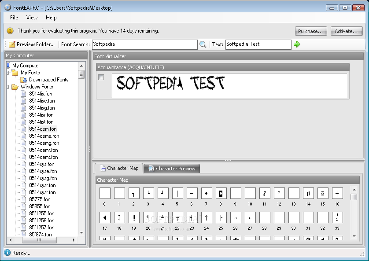Click character map cell number 5
This screenshot has width=369, height=261.
pos(177,194)
